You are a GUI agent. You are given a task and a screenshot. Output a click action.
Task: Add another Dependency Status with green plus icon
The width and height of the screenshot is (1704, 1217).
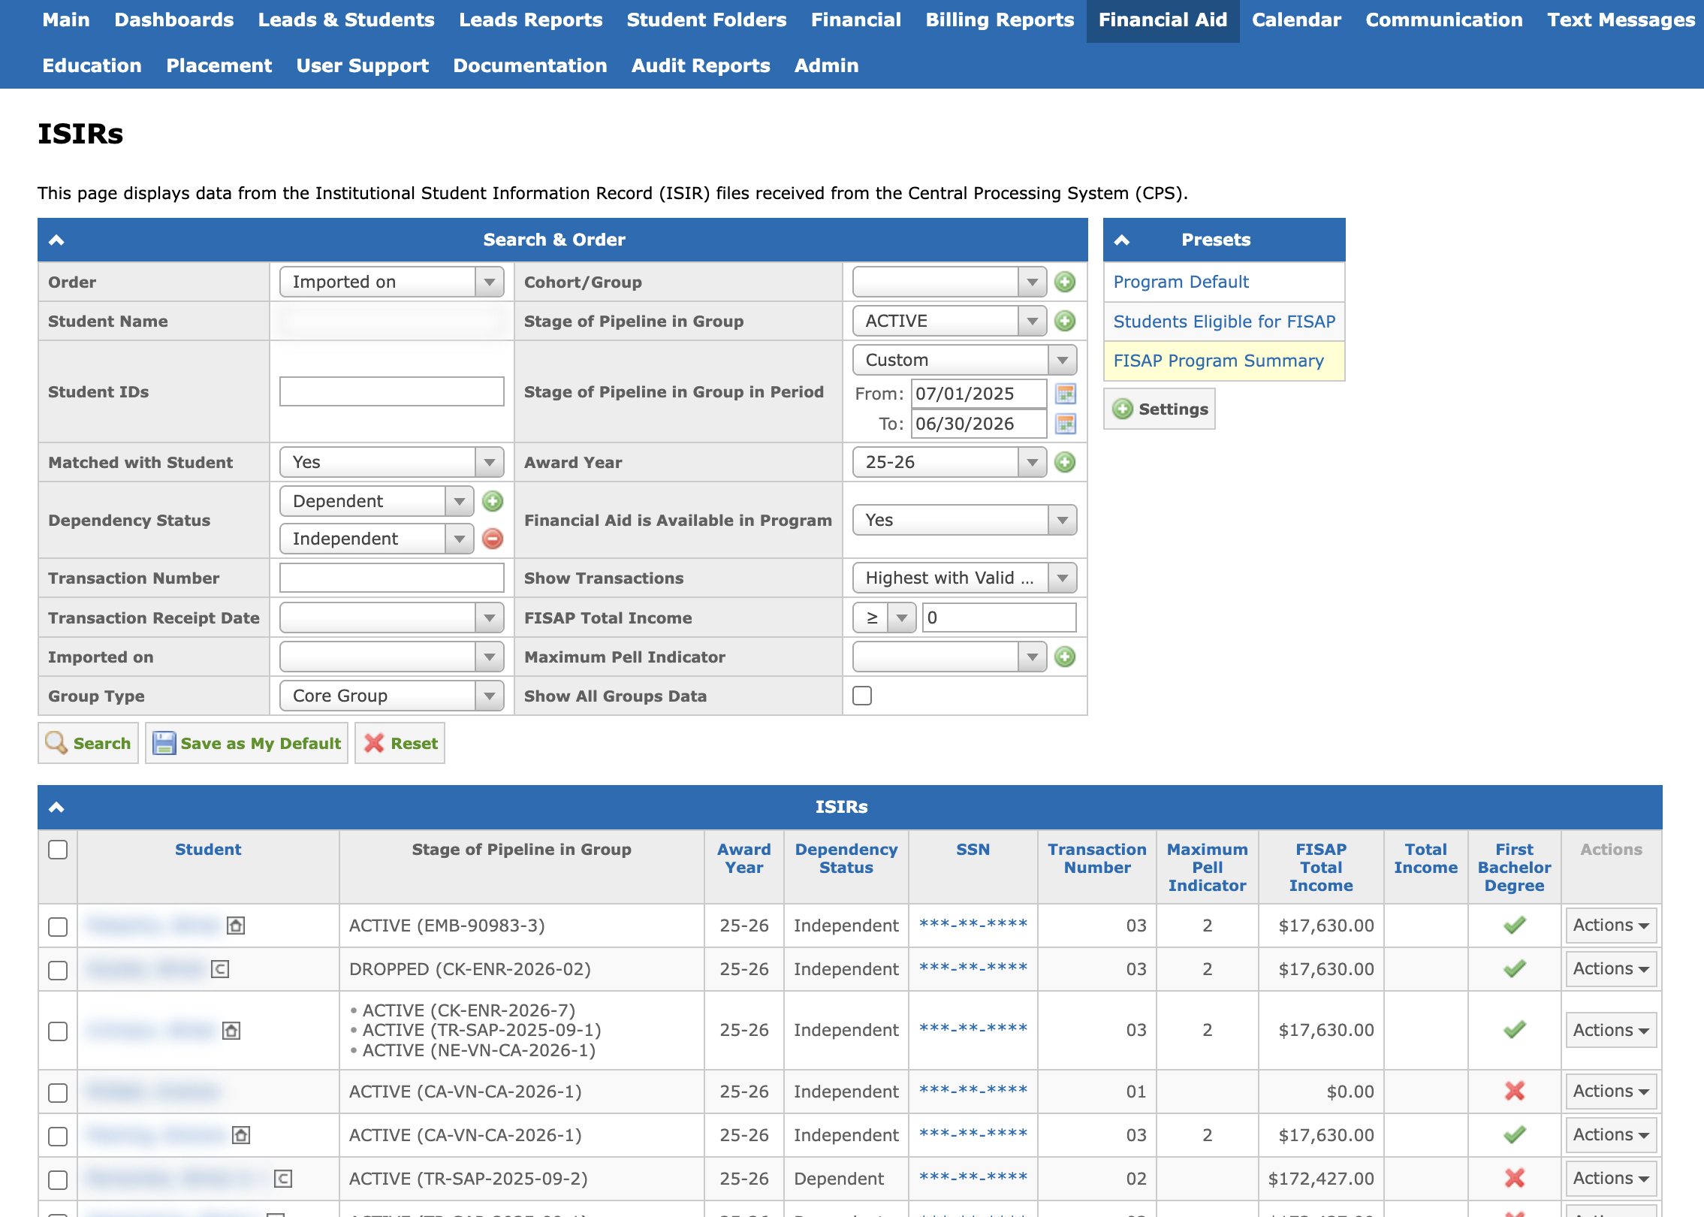pyautogui.click(x=493, y=501)
